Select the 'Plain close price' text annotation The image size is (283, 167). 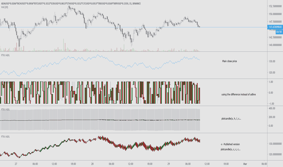229,61
